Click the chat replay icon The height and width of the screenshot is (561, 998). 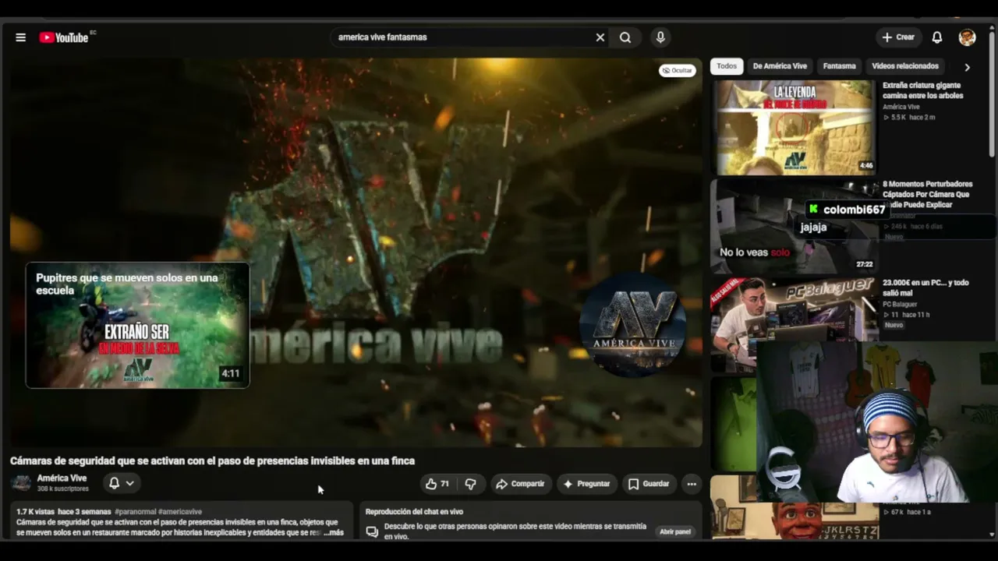point(372,532)
